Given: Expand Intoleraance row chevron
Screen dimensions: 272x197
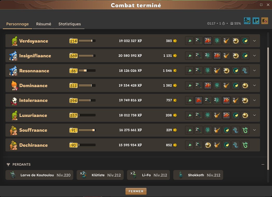Looking at the screenshot, I should (254, 100).
